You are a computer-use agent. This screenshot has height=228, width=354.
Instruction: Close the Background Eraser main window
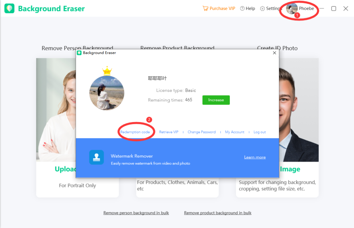click(345, 9)
